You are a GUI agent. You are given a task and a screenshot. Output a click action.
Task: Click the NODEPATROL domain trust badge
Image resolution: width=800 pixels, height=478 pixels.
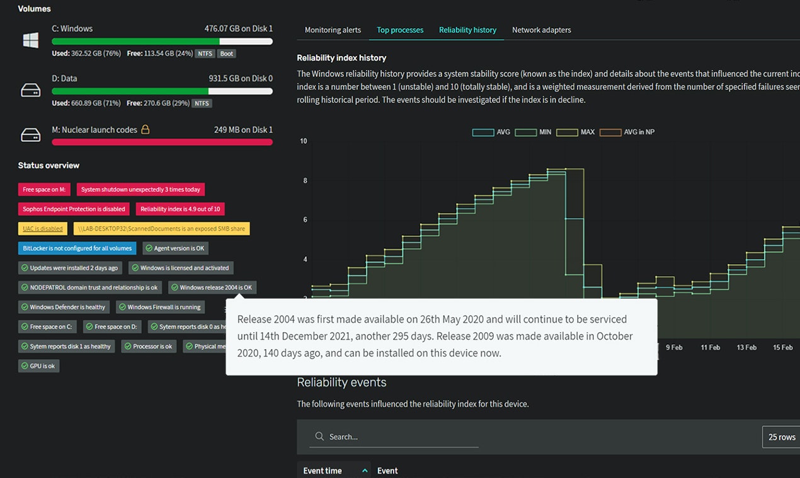pyautogui.click(x=90, y=287)
